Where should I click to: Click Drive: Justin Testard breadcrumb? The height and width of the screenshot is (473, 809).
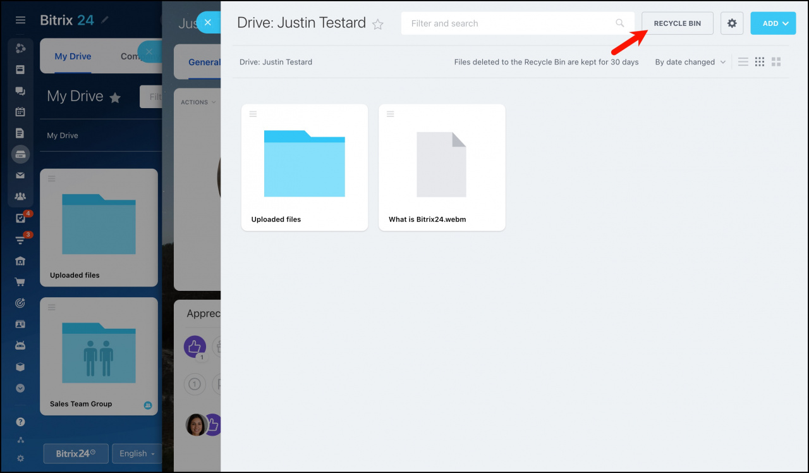click(276, 62)
